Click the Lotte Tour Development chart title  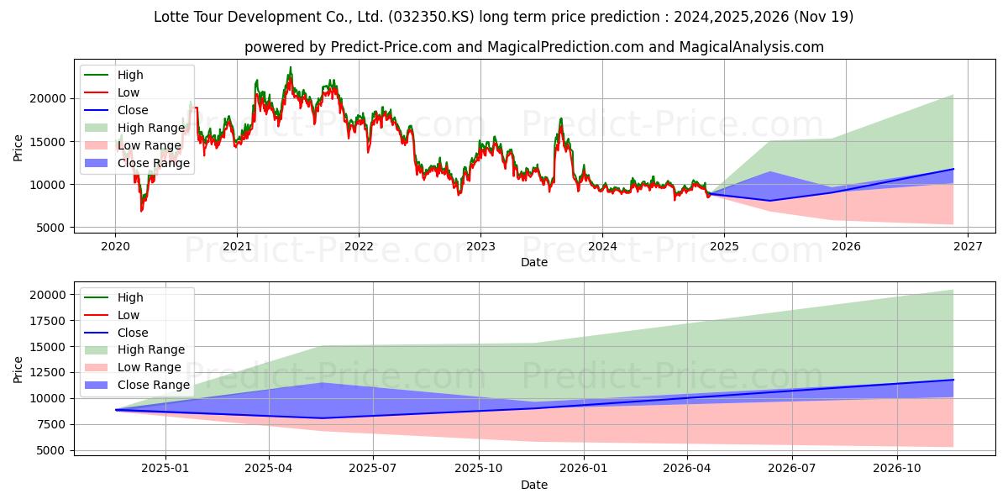(504, 17)
